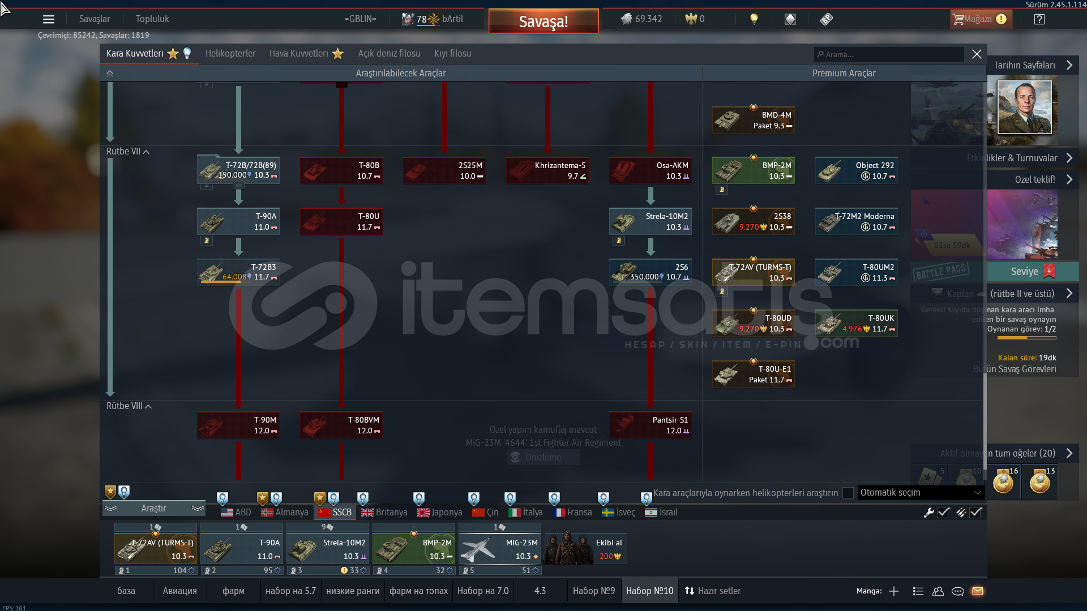This screenshot has height=611, width=1087.
Task: Select the T-80BVM vehicle card
Action: pos(341,425)
